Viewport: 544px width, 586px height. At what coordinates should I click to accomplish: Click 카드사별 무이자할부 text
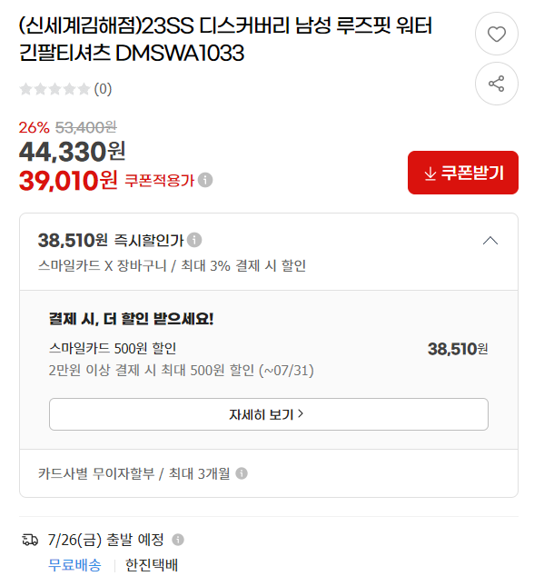(96, 473)
